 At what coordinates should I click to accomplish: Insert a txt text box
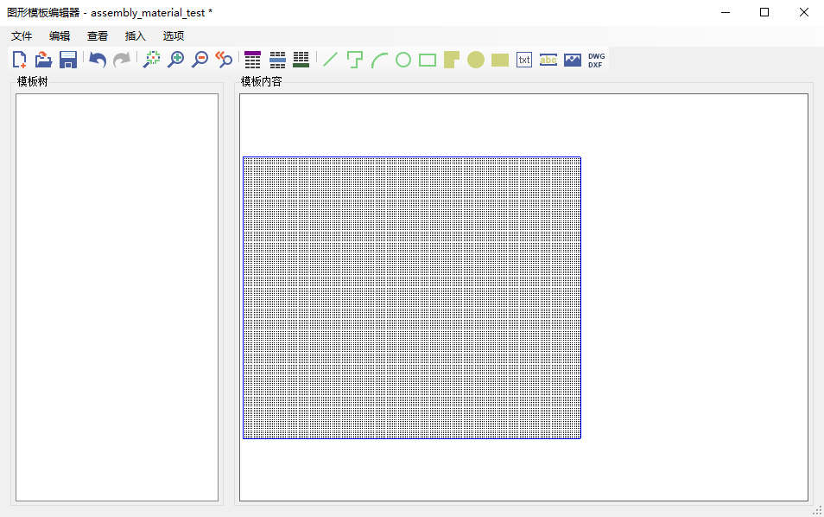(x=524, y=60)
